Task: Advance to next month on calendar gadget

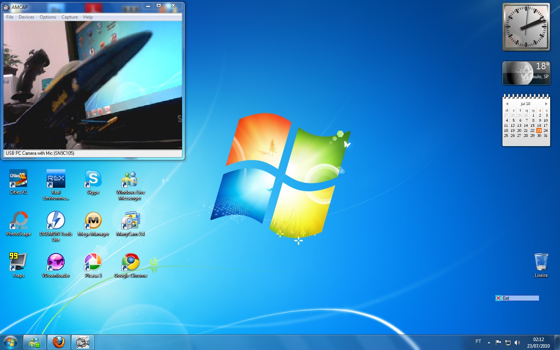Action: (546, 104)
